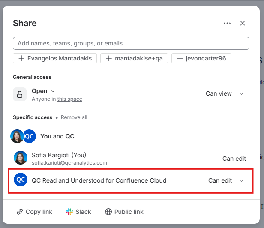Click the Sofia Kargioti (You) name

point(59,155)
